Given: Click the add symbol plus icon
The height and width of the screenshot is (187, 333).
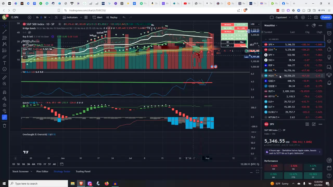Looking at the screenshot, I should point(29,17).
